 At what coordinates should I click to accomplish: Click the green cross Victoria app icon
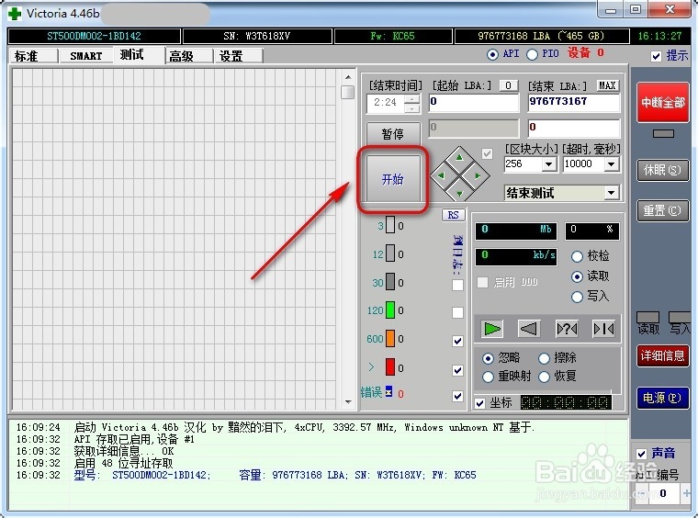15,14
